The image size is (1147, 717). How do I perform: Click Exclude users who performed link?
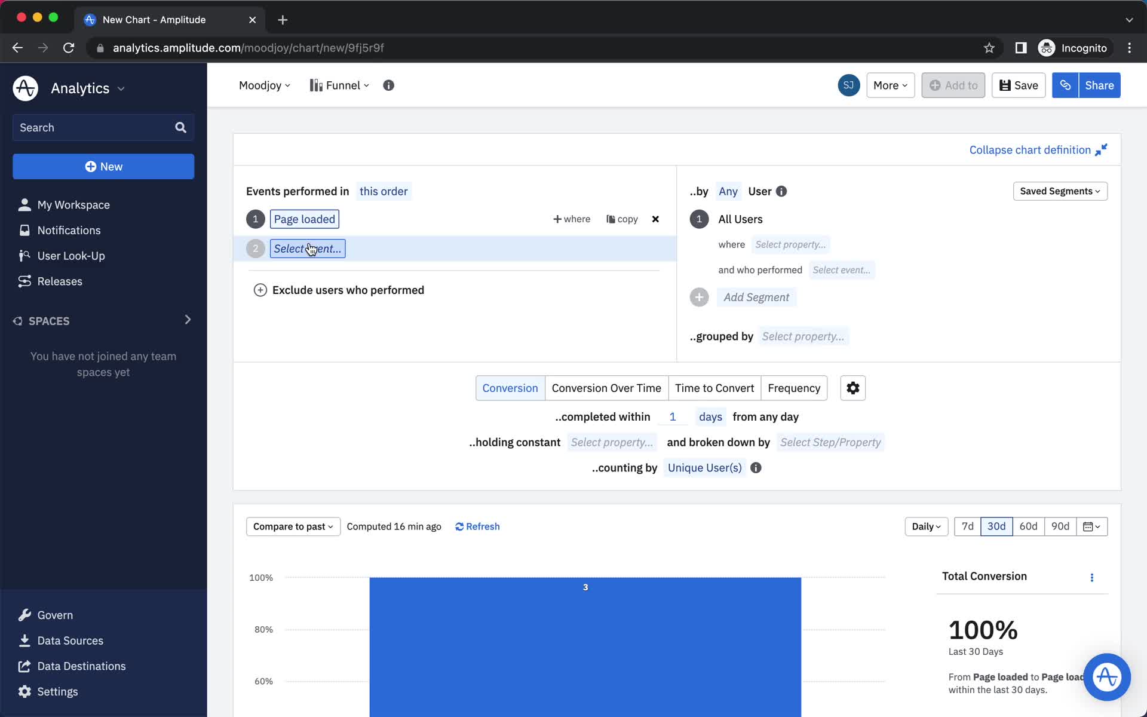coord(348,289)
